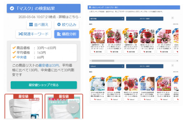Click the 並べ替え sort grid icon
The height and width of the screenshot is (124, 187).
tap(31, 24)
